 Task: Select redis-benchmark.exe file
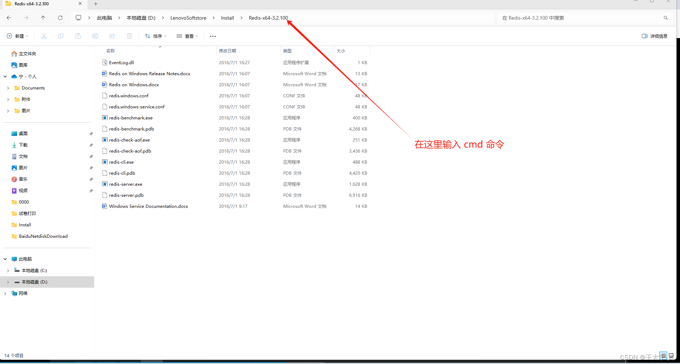[131, 118]
